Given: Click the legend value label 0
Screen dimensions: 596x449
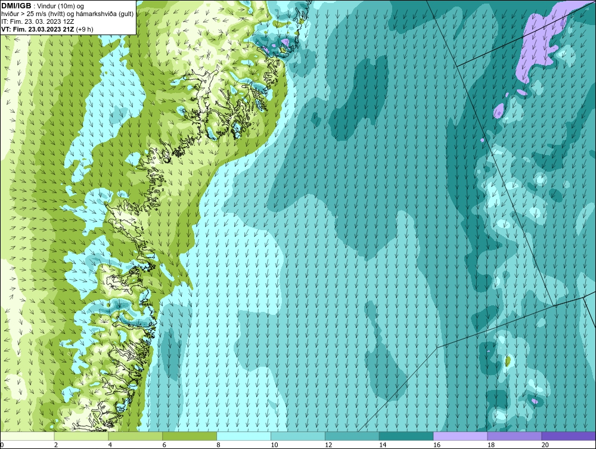Looking at the screenshot, I should pyautogui.click(x=2, y=445).
